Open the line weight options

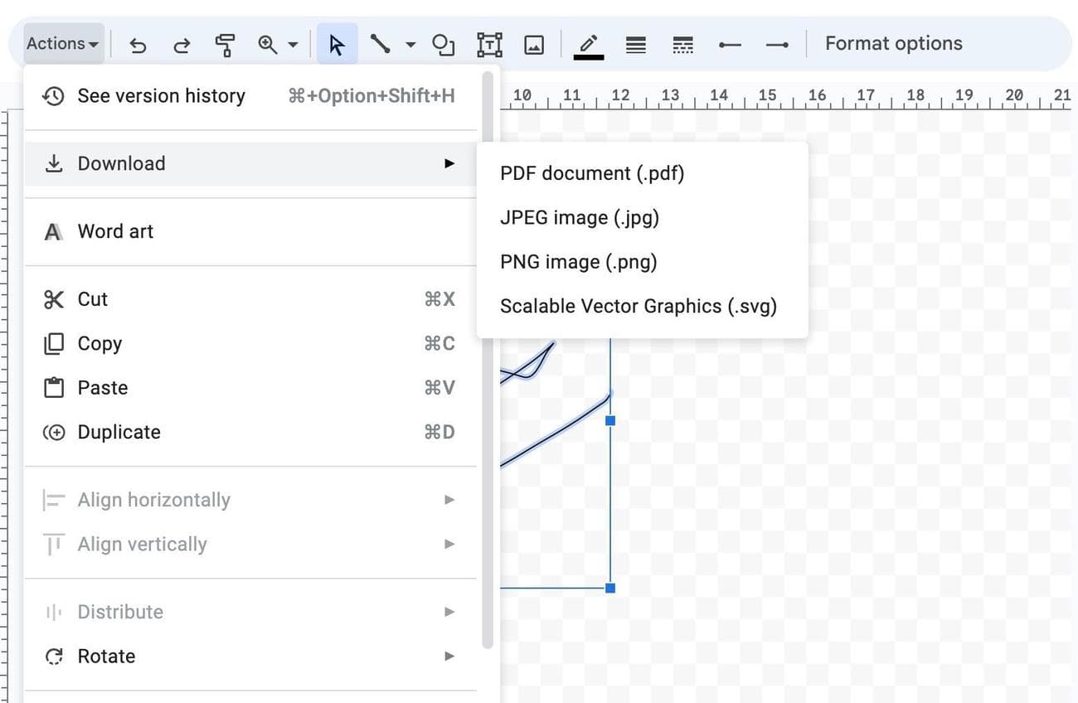click(636, 45)
